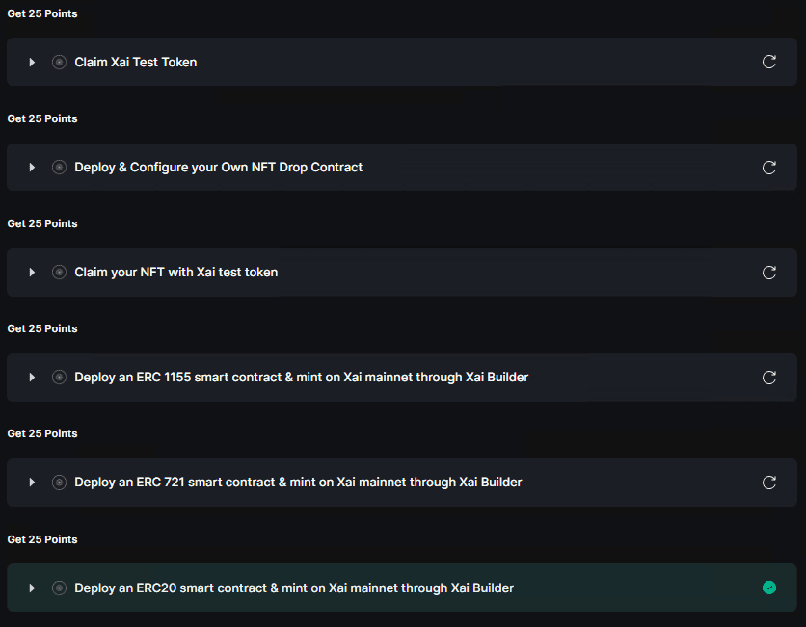Click the status circle beside ERC 721 task

[59, 483]
